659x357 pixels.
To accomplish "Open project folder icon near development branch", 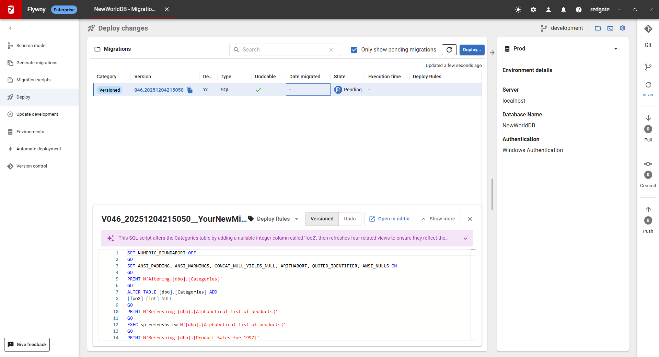I will point(598,28).
